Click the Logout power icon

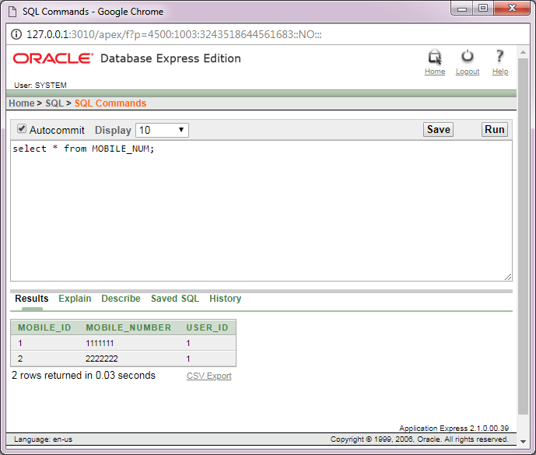pos(468,57)
